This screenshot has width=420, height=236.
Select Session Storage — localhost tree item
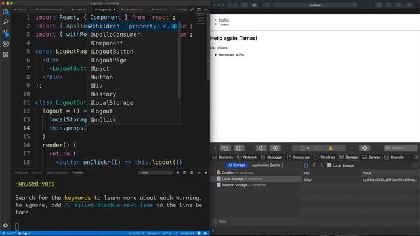241,185
